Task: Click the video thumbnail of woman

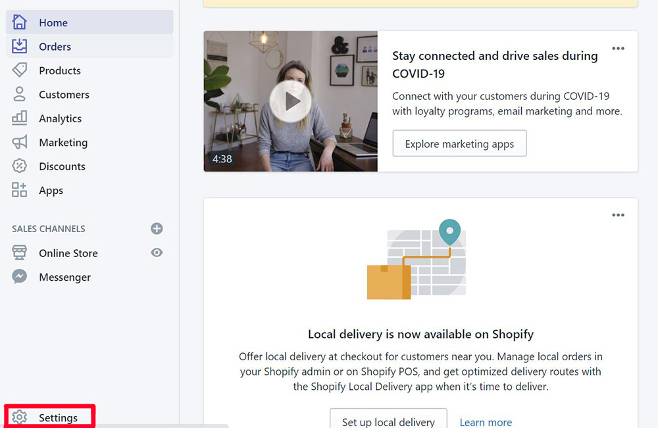Action: pos(290,101)
